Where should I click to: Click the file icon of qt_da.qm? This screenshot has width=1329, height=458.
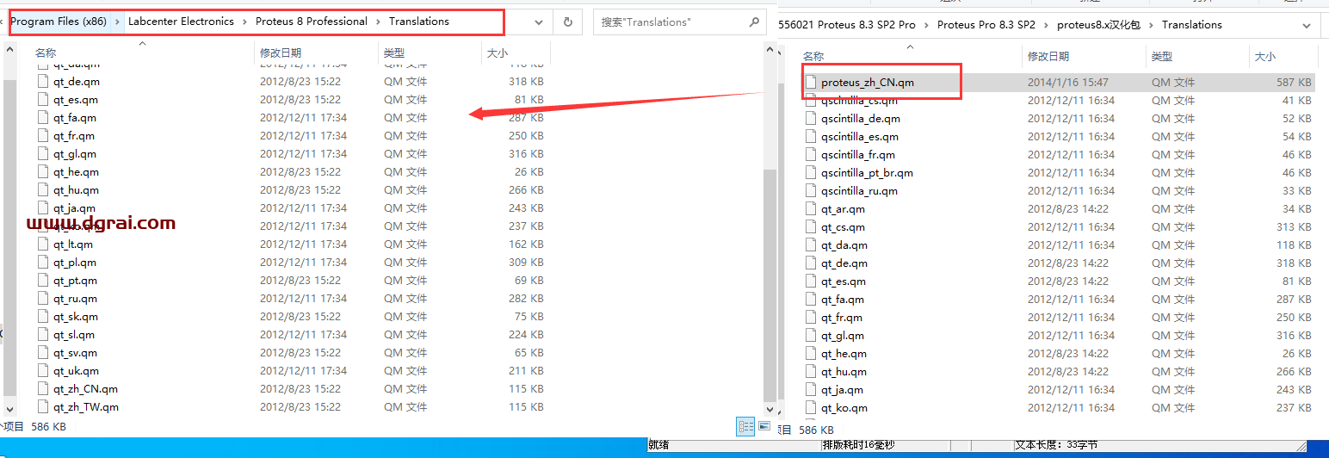[x=810, y=245]
